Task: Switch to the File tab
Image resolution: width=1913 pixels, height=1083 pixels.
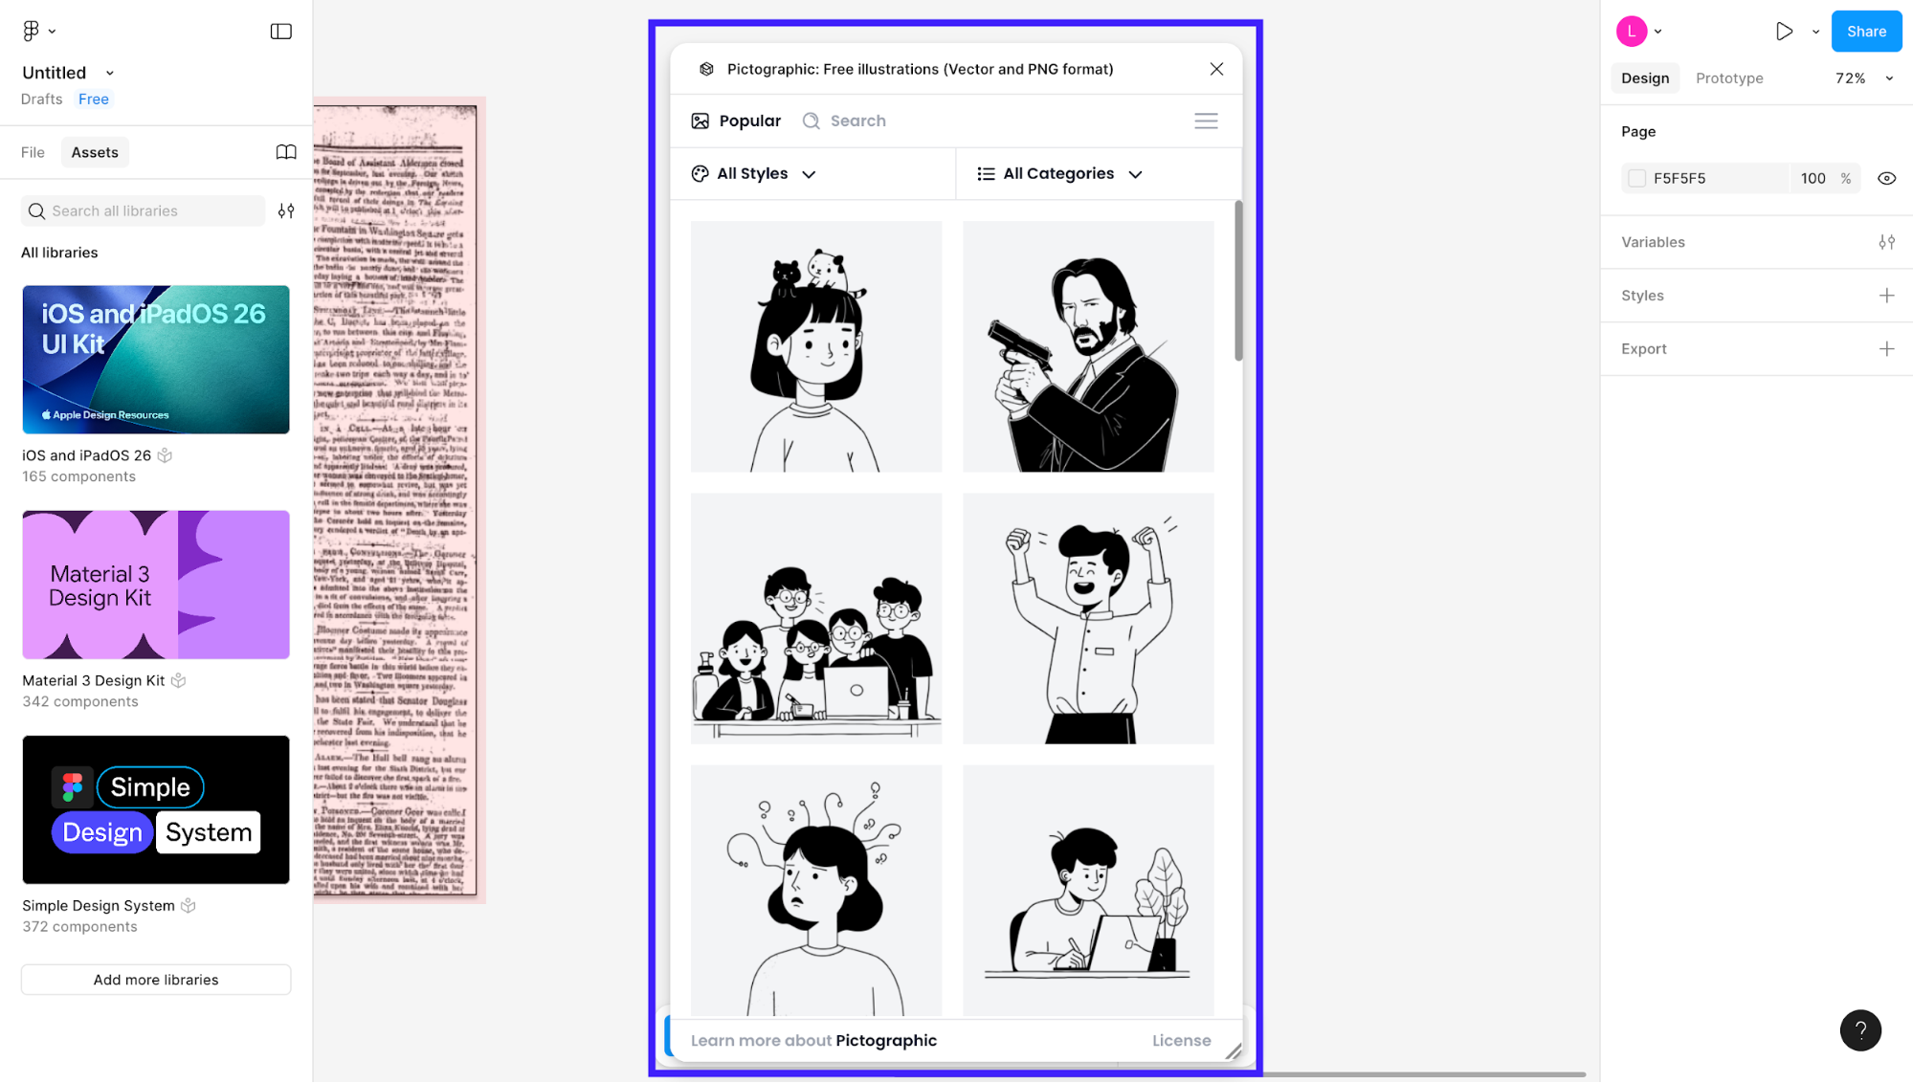Action: tap(33, 152)
